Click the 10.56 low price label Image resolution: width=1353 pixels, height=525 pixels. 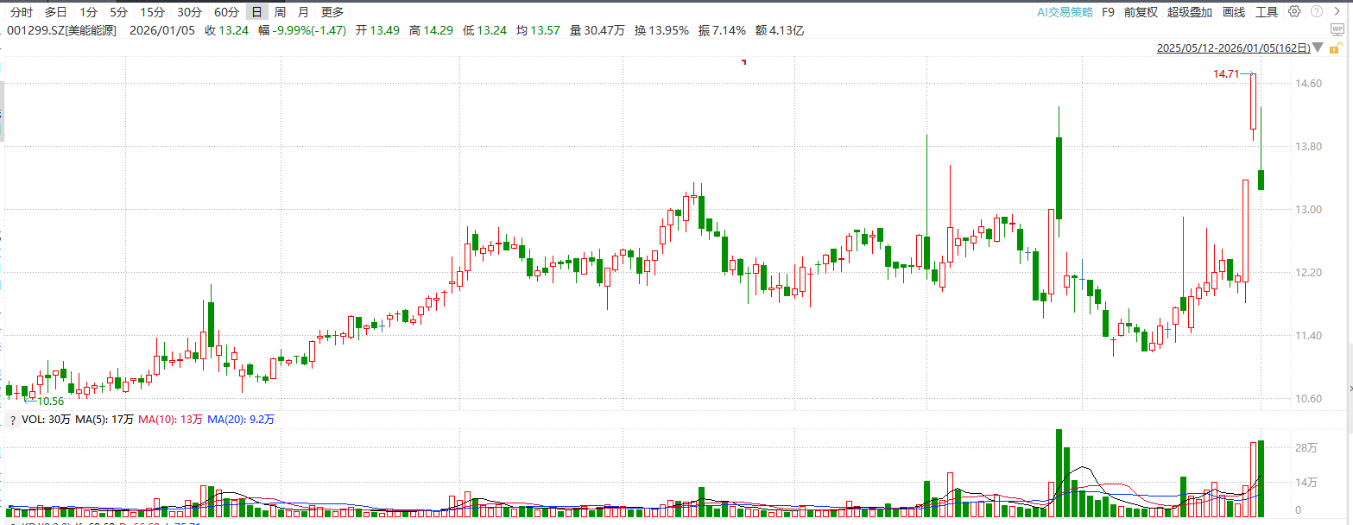(50, 401)
